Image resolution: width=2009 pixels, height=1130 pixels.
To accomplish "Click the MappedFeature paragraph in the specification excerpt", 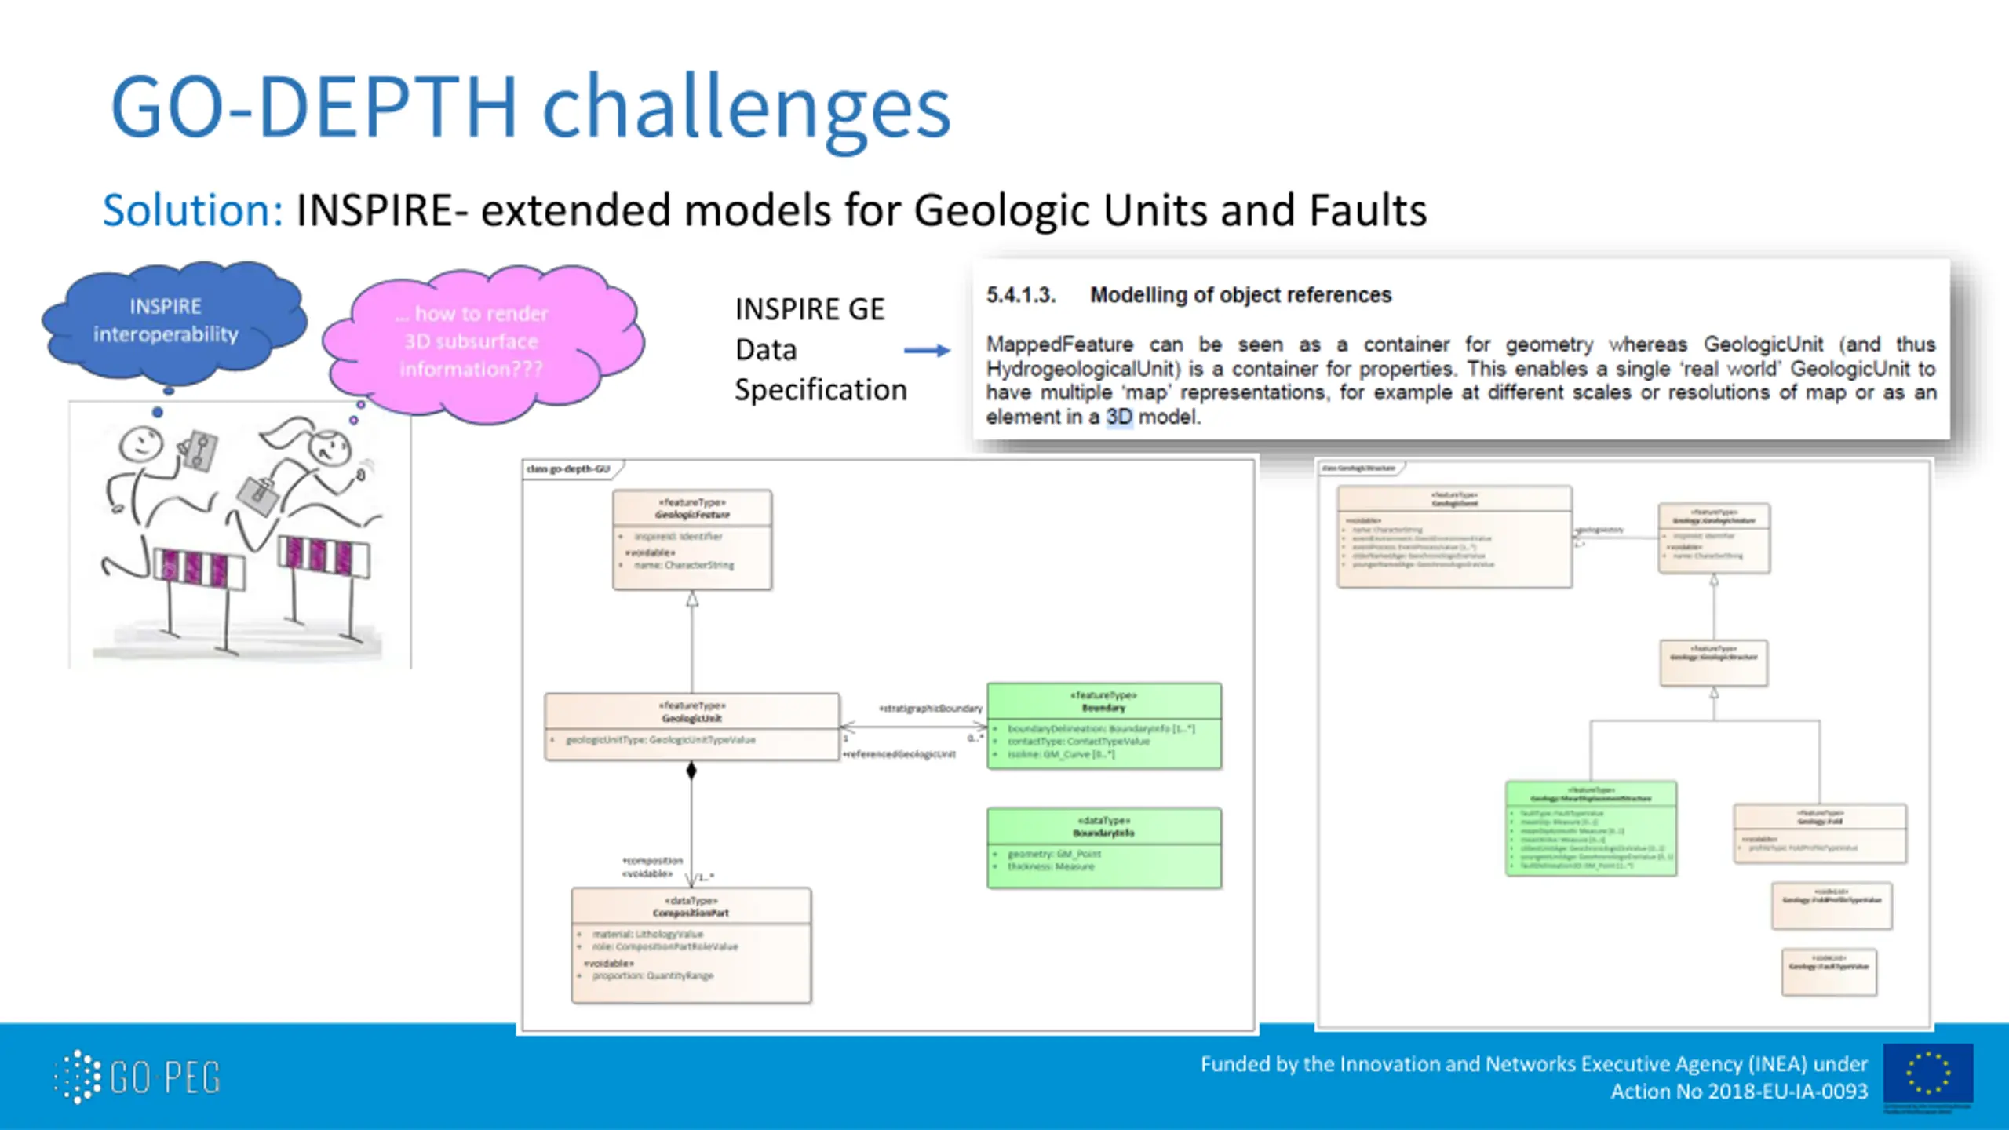I will 1461,380.
